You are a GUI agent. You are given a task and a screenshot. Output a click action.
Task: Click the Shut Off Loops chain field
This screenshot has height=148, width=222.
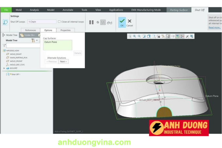click(x=42, y=22)
